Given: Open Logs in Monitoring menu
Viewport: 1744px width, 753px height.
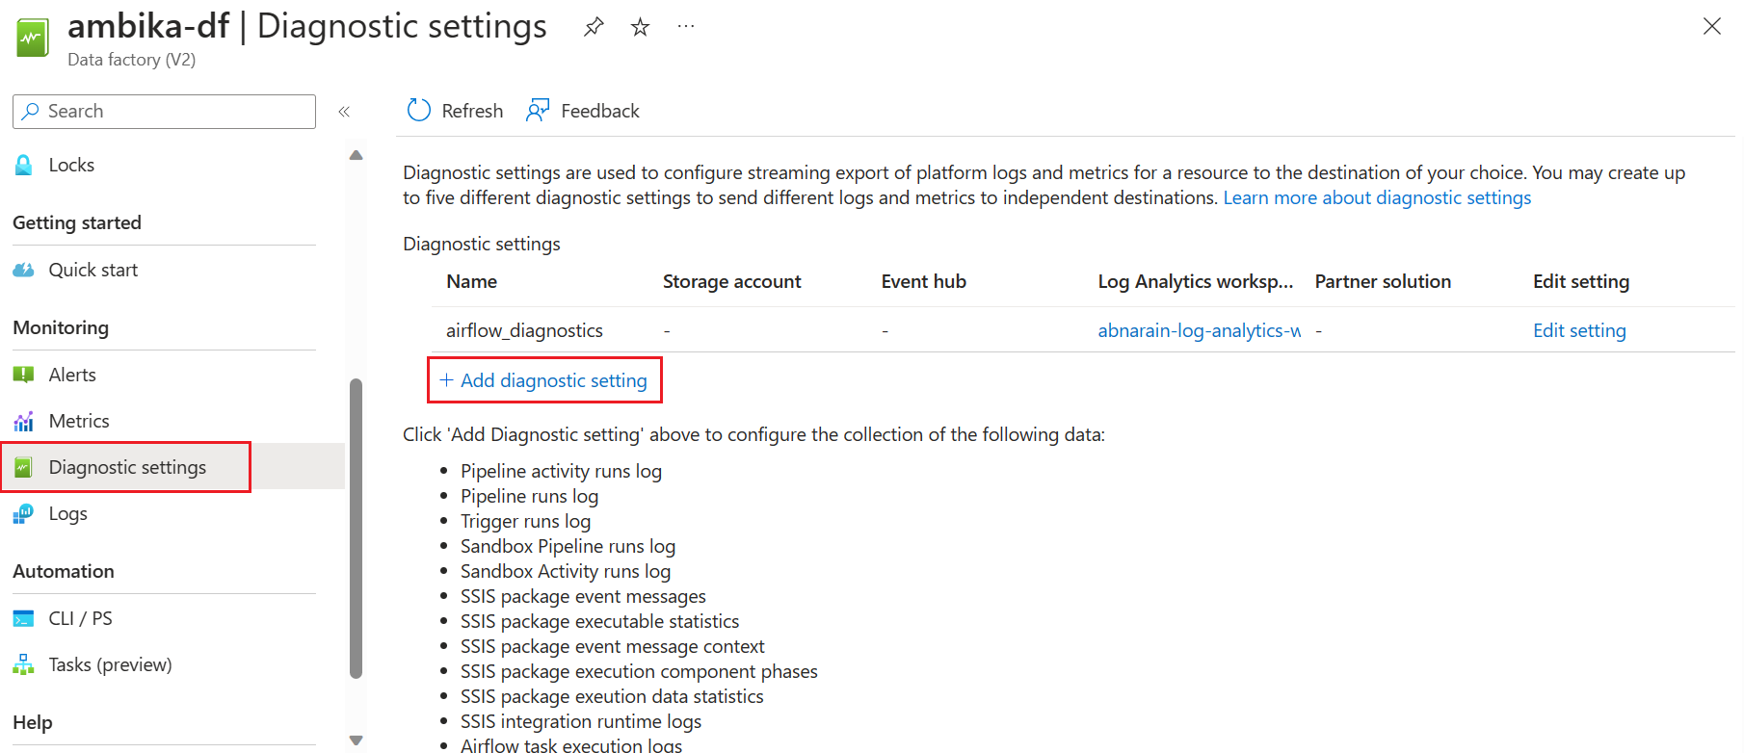Looking at the screenshot, I should [67, 514].
